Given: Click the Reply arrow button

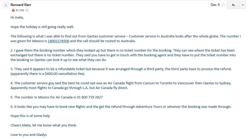Looking at the screenshot, I should tap(233, 5).
